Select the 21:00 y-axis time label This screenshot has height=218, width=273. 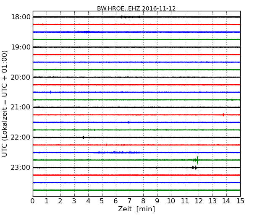coord(21,107)
